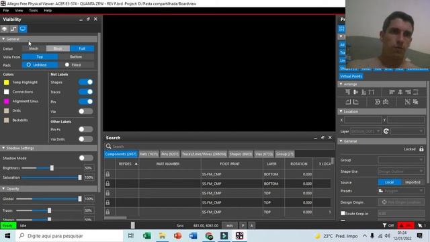Turn off Traces net labels switch
The width and height of the screenshot is (430, 242).
point(86,91)
